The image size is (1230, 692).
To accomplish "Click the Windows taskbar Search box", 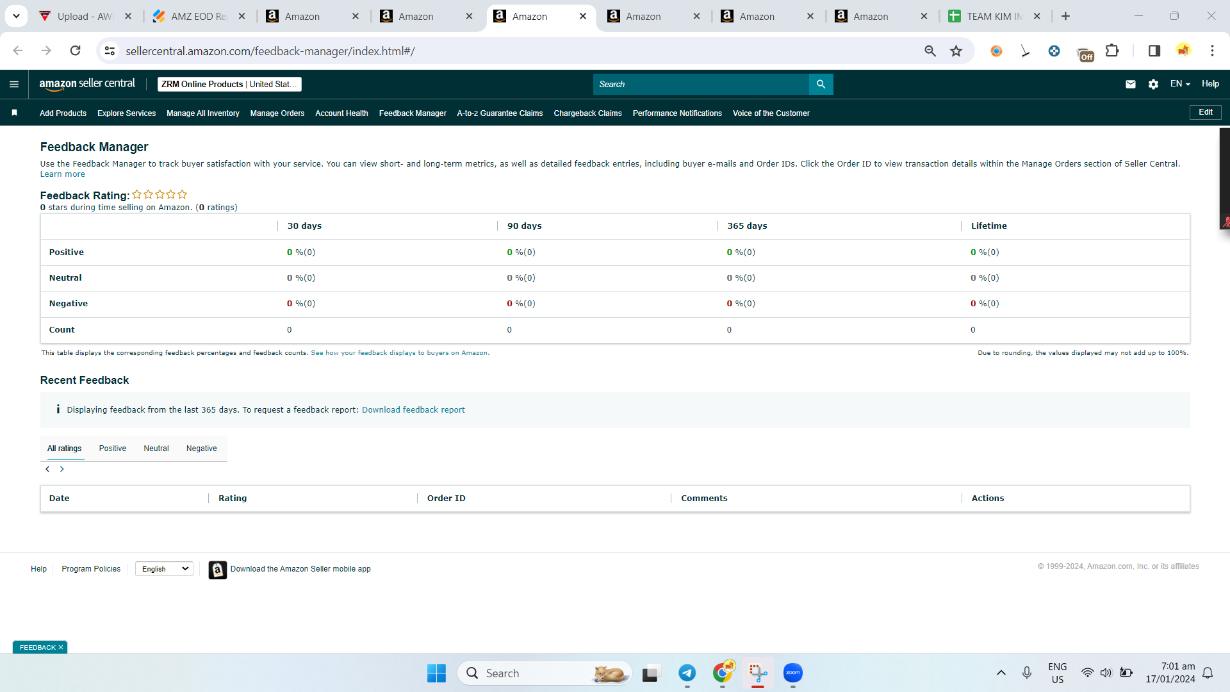I will click(x=545, y=673).
